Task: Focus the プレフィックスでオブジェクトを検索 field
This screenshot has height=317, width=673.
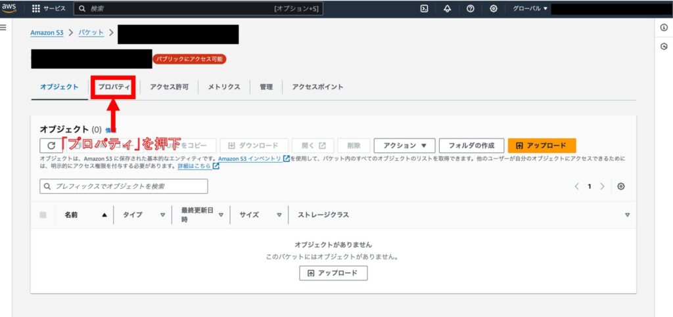Action: tap(124, 186)
